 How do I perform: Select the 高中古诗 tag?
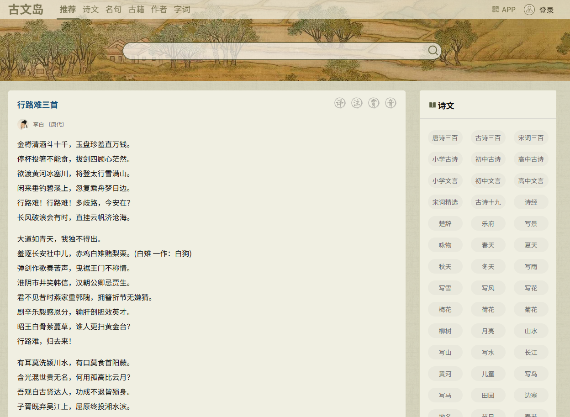coord(531,159)
